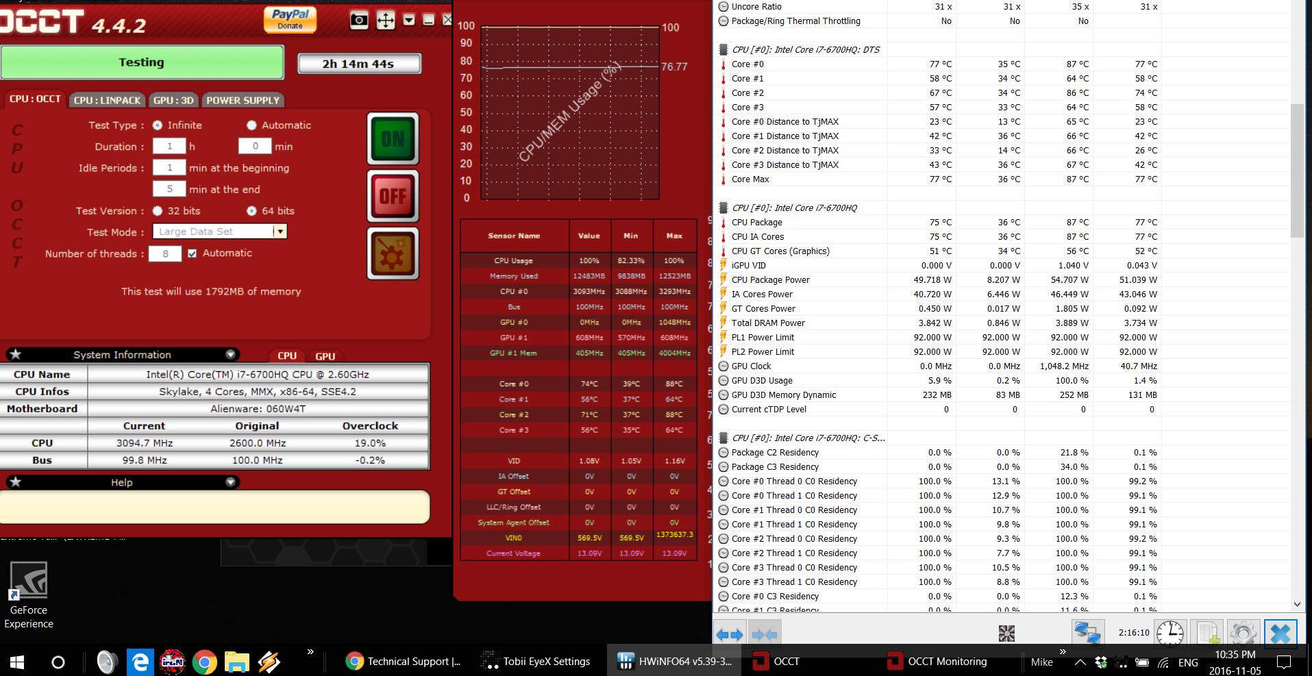Click the HWiNFO scrollbar down arrow
This screenshot has height=676, width=1312.
point(1297,604)
